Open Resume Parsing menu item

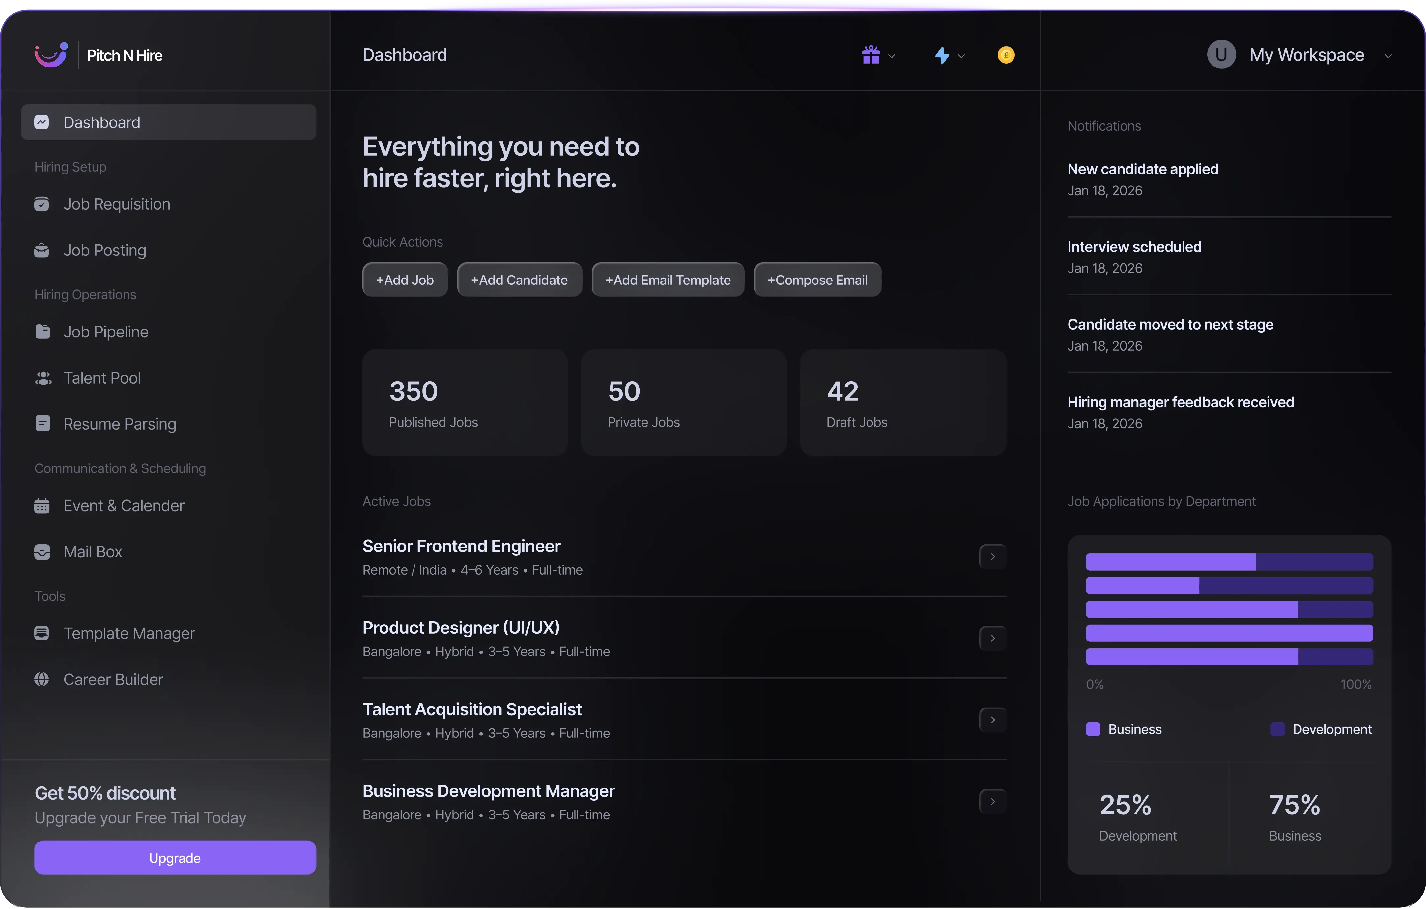[120, 424]
